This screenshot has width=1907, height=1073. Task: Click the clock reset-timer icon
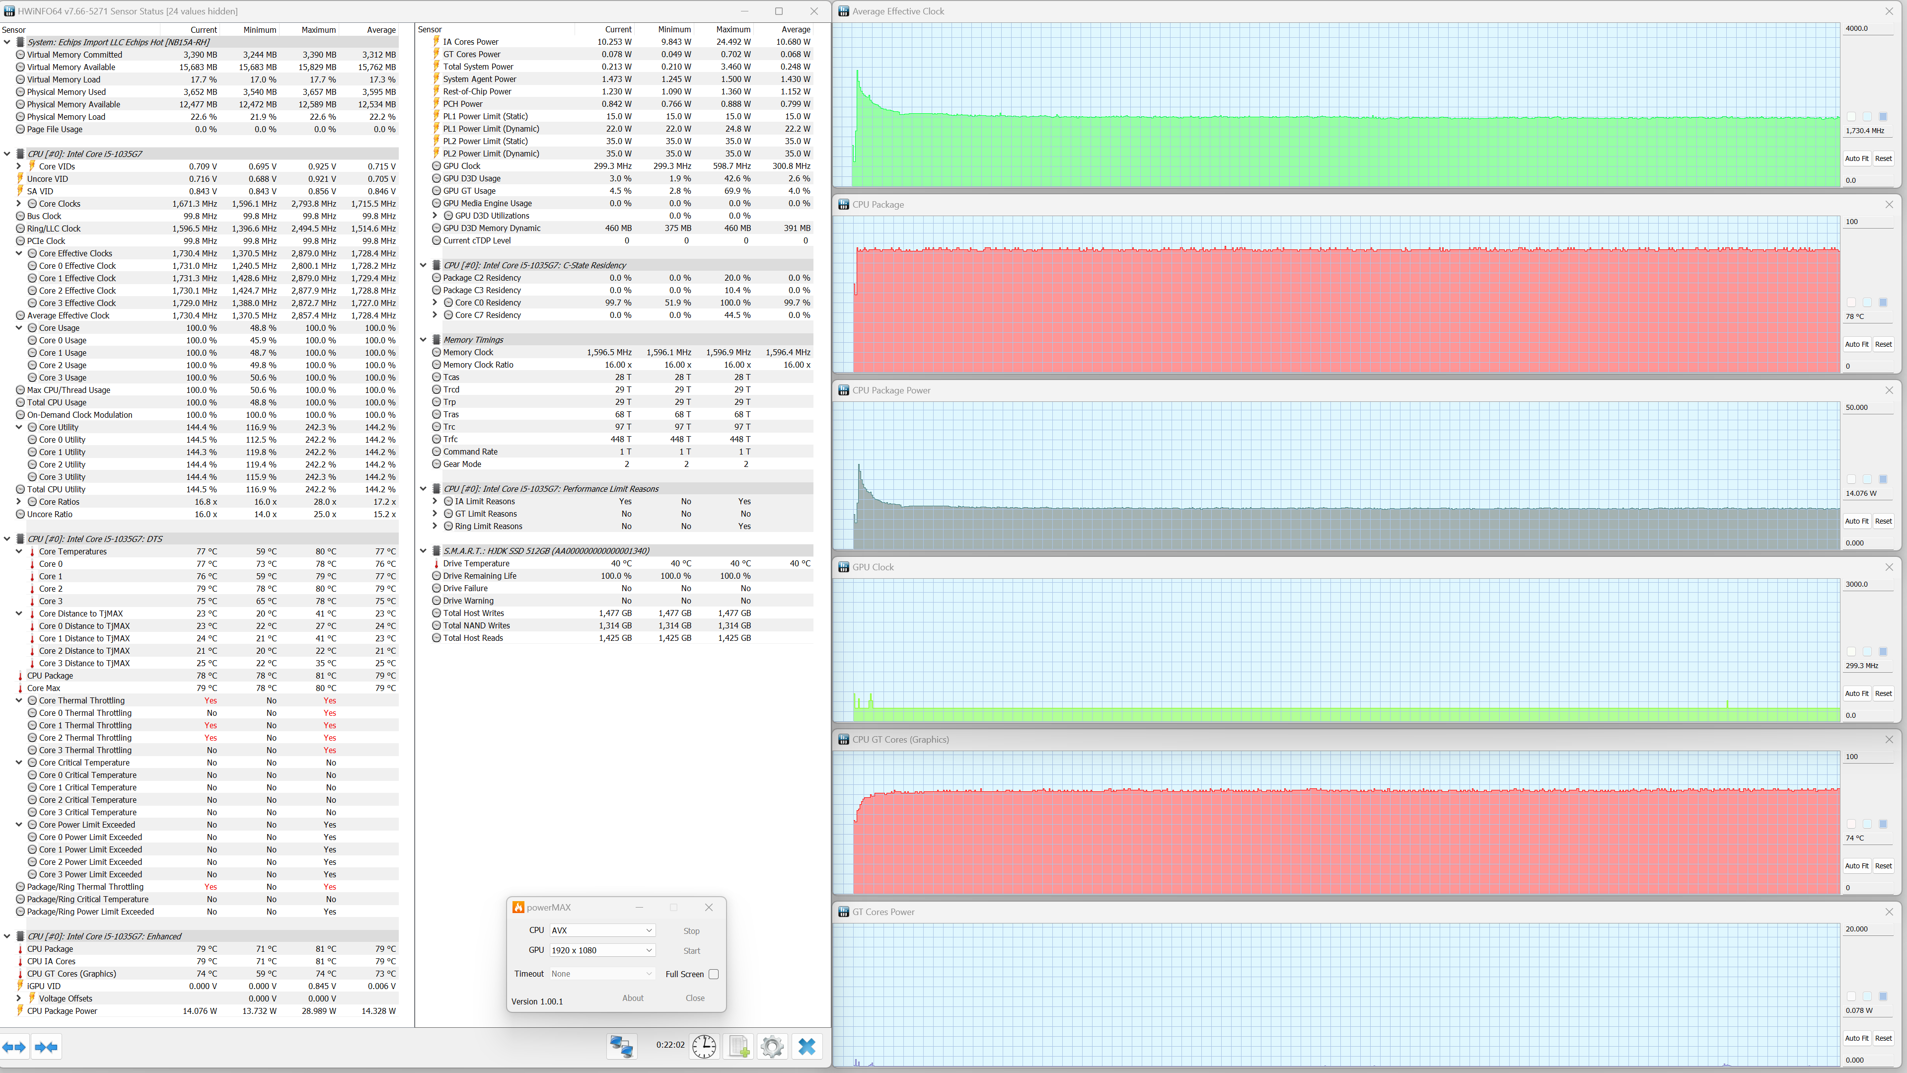[703, 1046]
